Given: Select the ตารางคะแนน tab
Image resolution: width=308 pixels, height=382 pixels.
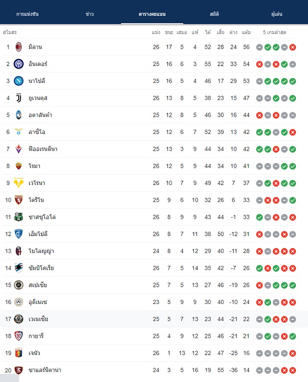Looking at the screenshot, I should pyautogui.click(x=152, y=14).
